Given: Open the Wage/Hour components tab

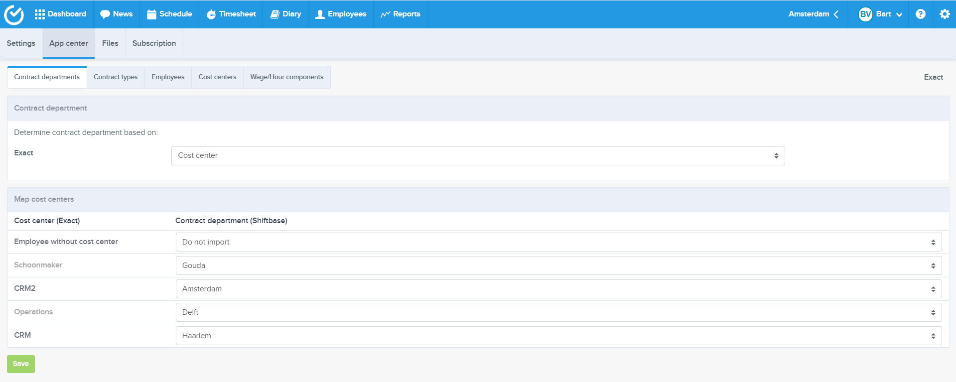Looking at the screenshot, I should click(x=286, y=77).
